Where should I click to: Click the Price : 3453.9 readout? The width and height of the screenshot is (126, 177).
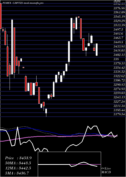18,158
